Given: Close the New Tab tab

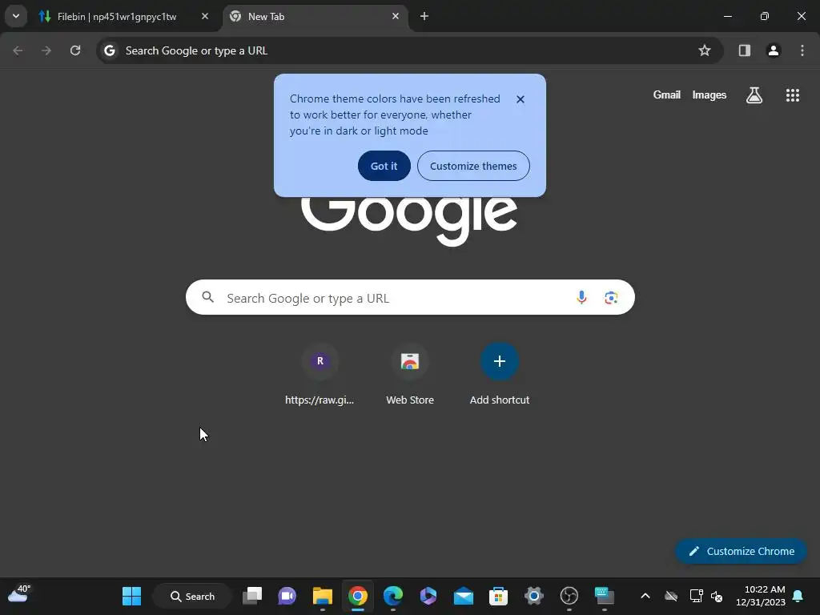Looking at the screenshot, I should [x=396, y=16].
